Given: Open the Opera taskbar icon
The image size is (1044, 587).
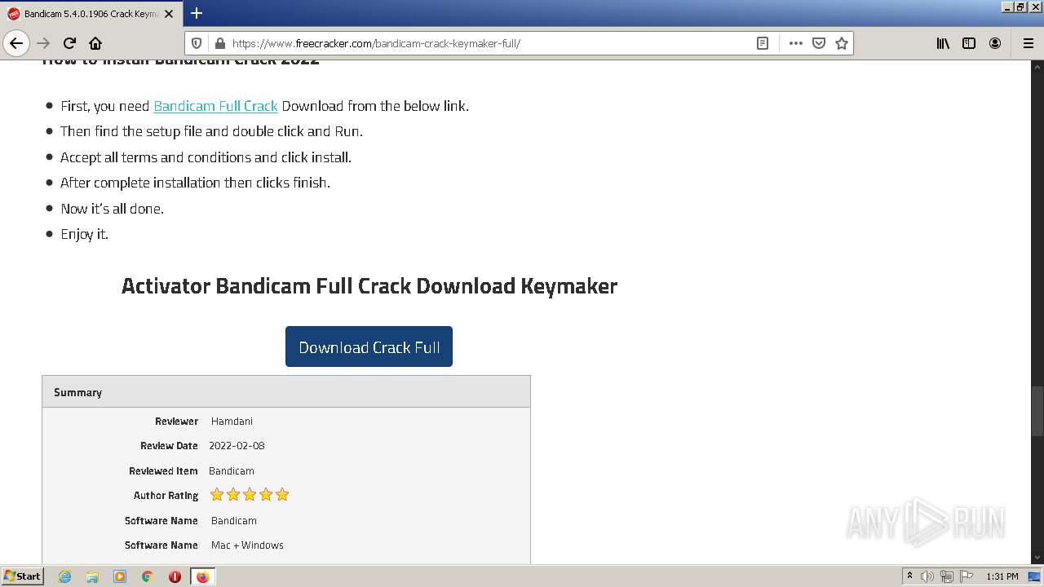Looking at the screenshot, I should (x=175, y=576).
